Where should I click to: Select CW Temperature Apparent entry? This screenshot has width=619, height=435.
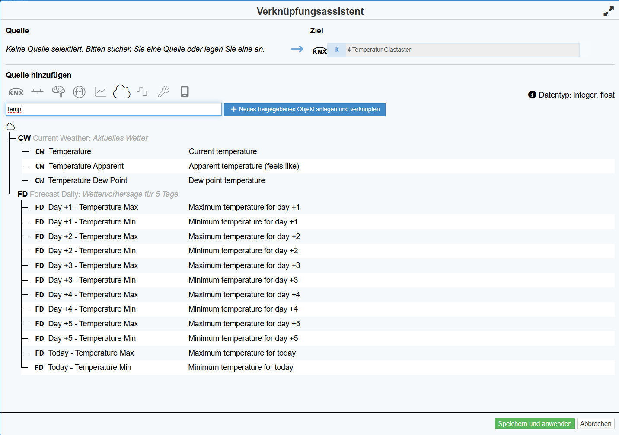tap(86, 166)
